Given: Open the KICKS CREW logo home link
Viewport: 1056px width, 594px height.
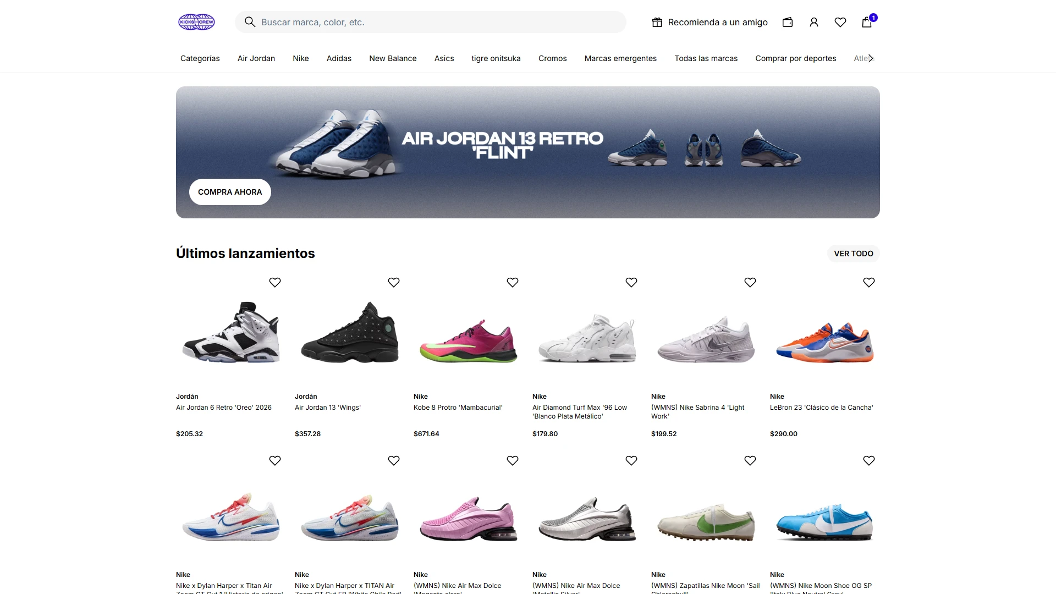Looking at the screenshot, I should click(x=196, y=22).
